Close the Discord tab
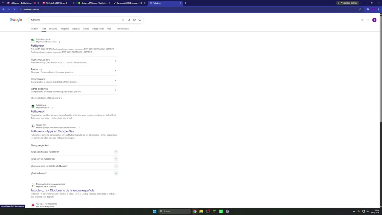The width and height of the screenshot is (382, 215). tap(38, 3)
